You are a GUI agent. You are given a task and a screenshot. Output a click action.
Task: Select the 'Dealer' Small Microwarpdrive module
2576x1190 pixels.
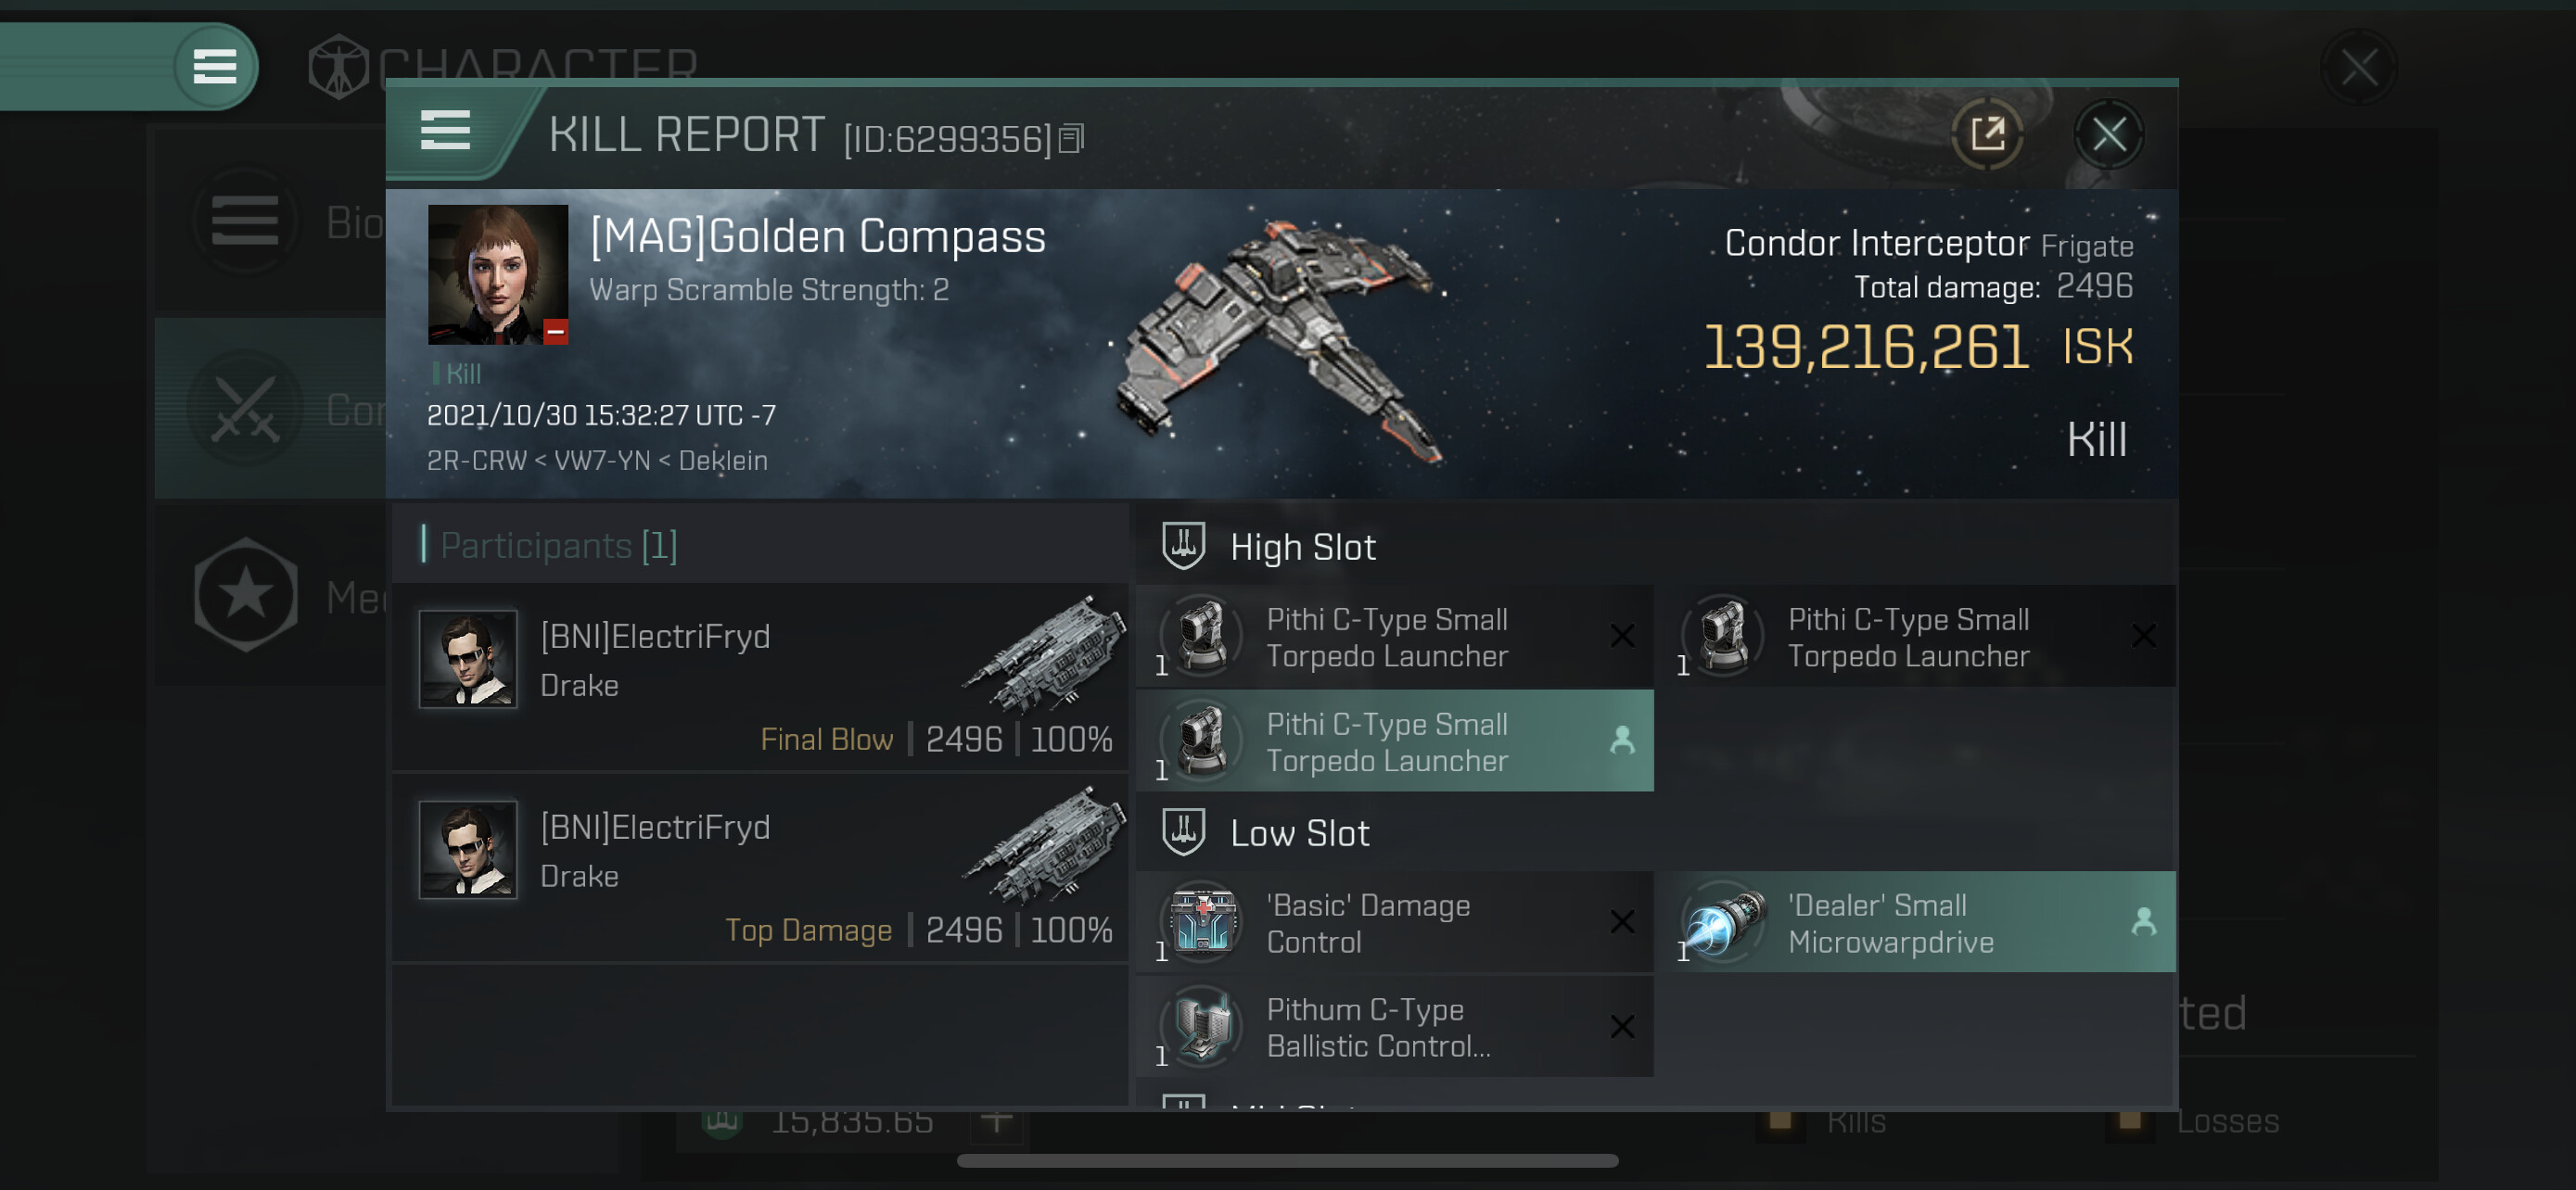tap(1915, 922)
